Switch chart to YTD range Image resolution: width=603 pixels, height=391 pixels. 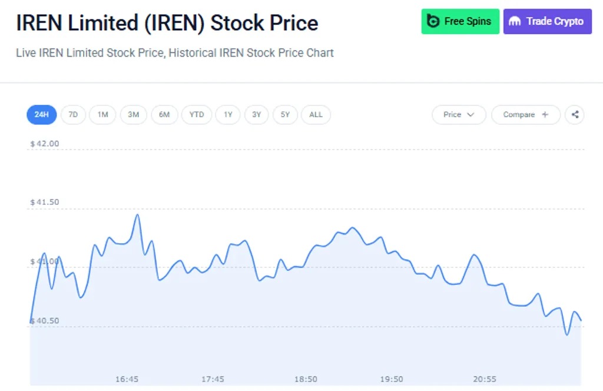(x=197, y=115)
